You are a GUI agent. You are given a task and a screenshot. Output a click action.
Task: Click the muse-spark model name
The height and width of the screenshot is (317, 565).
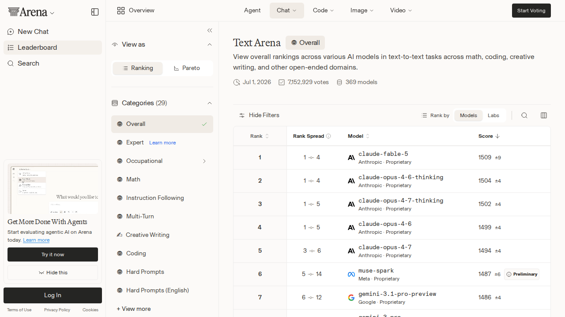pyautogui.click(x=376, y=270)
